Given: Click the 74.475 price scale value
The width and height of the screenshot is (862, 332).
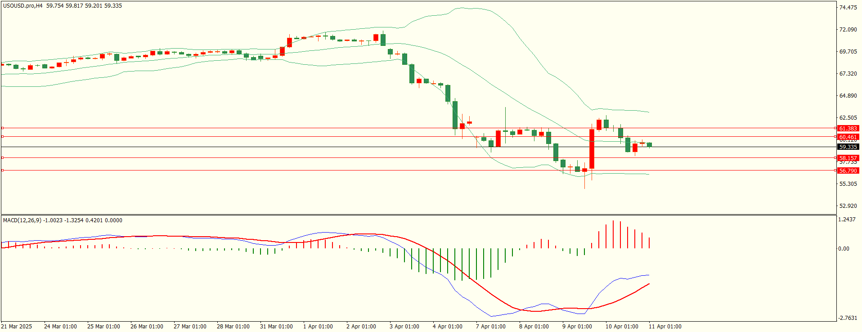Looking at the screenshot, I should 848,8.
